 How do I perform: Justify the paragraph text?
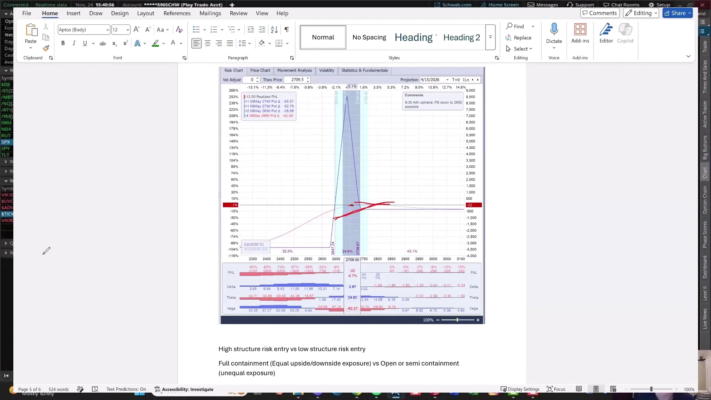[230, 43]
